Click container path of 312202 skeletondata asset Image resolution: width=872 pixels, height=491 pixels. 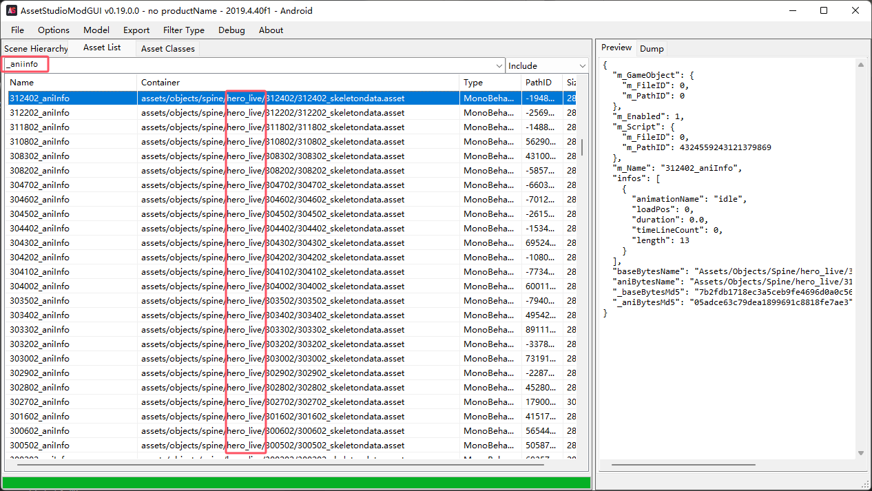[273, 112]
